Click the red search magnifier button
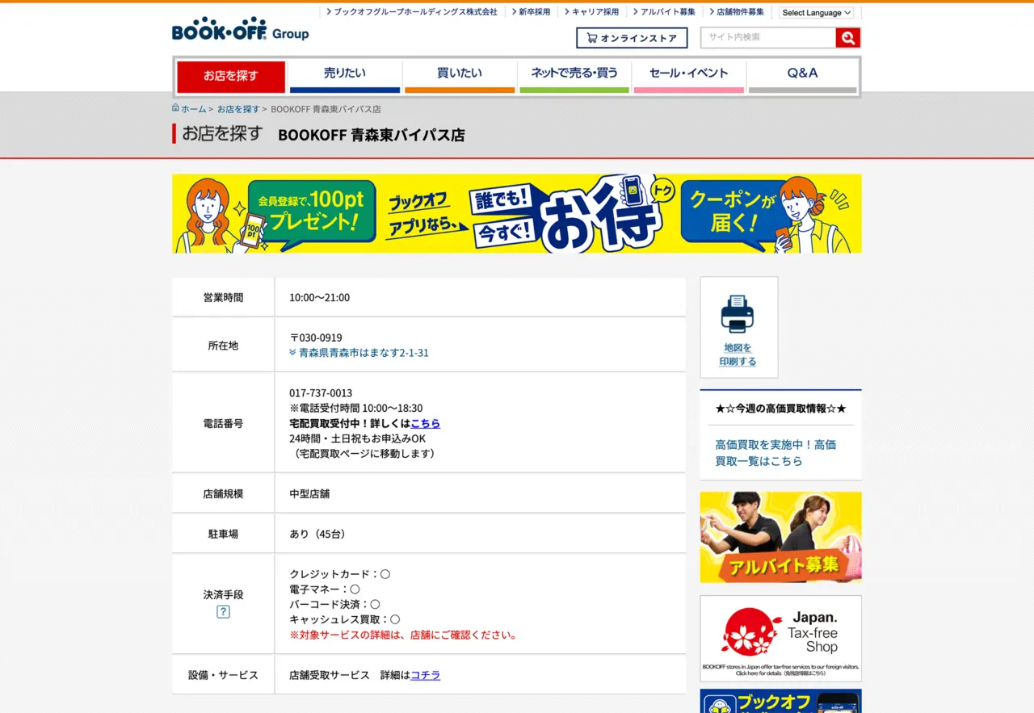The image size is (1034, 713). click(x=847, y=38)
